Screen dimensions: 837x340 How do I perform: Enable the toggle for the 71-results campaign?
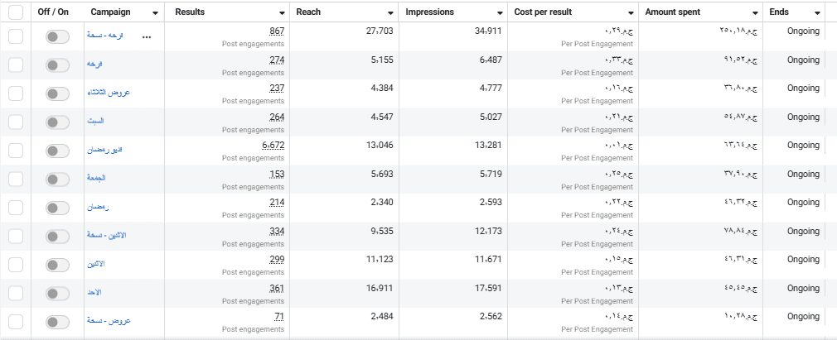pos(58,322)
